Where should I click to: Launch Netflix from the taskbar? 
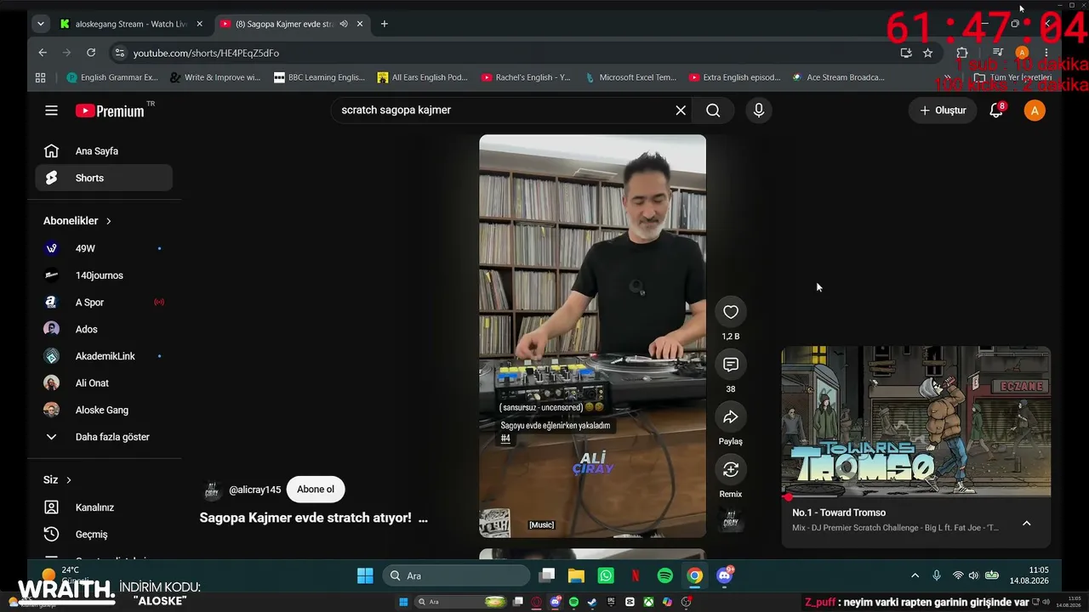point(636,575)
